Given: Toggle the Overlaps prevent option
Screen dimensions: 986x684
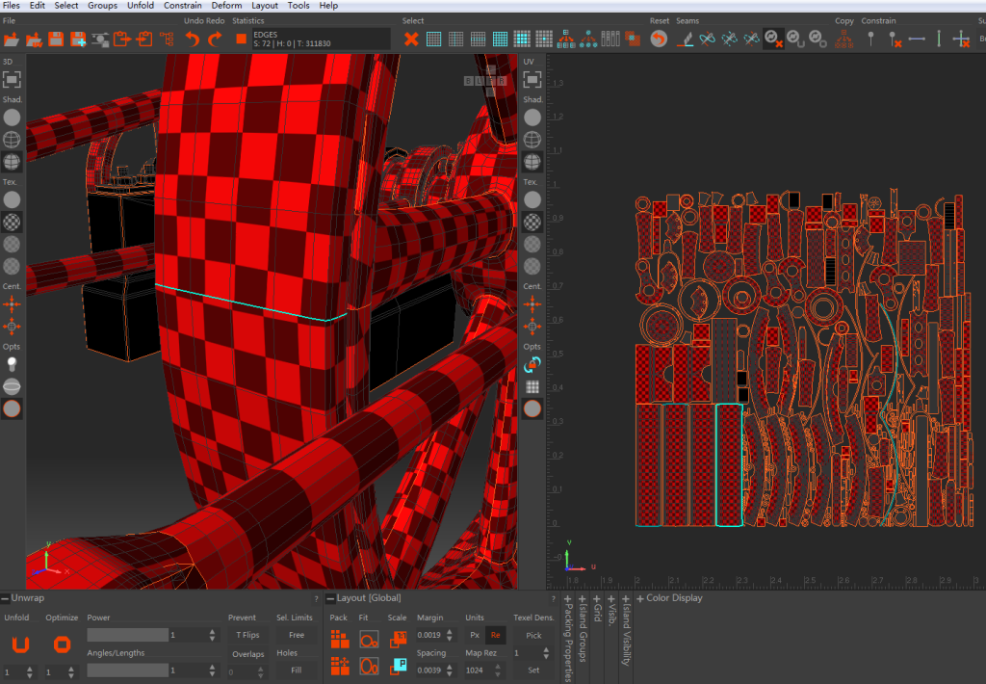Looking at the screenshot, I should click(x=247, y=654).
